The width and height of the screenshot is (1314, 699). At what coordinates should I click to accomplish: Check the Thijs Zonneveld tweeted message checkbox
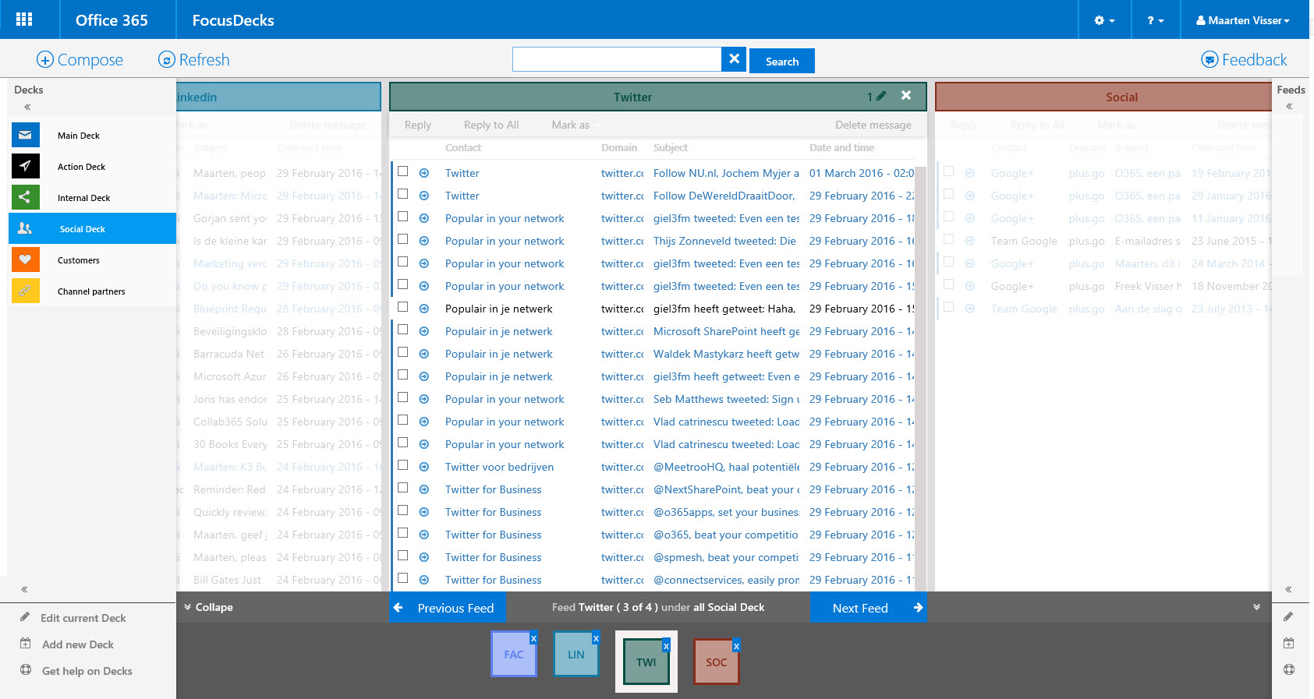click(x=403, y=239)
